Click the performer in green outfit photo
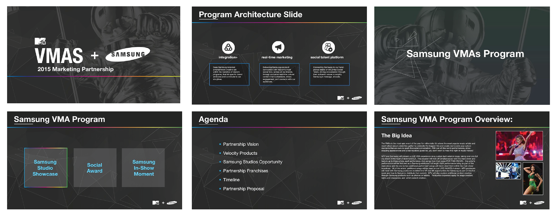557x217 pixels. pos(533,179)
